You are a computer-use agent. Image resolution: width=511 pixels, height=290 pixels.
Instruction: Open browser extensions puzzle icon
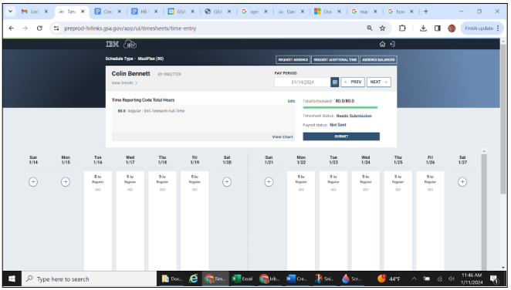[x=402, y=29]
